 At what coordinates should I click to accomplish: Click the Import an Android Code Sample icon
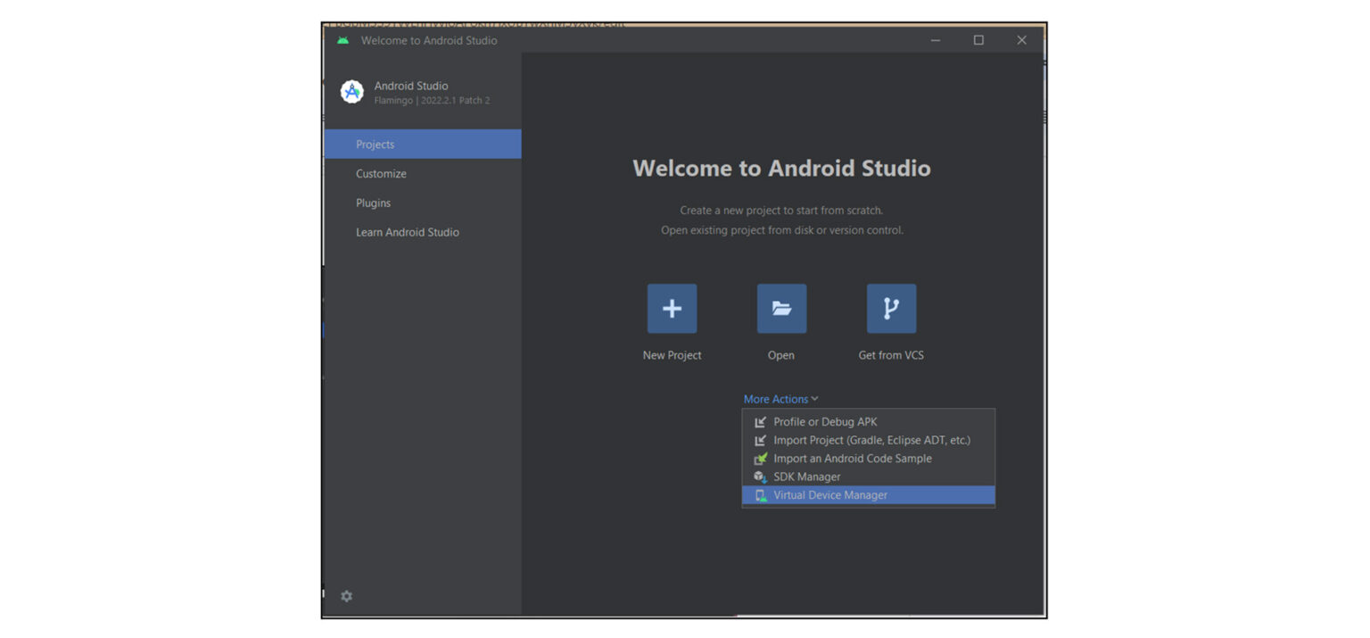(x=759, y=458)
